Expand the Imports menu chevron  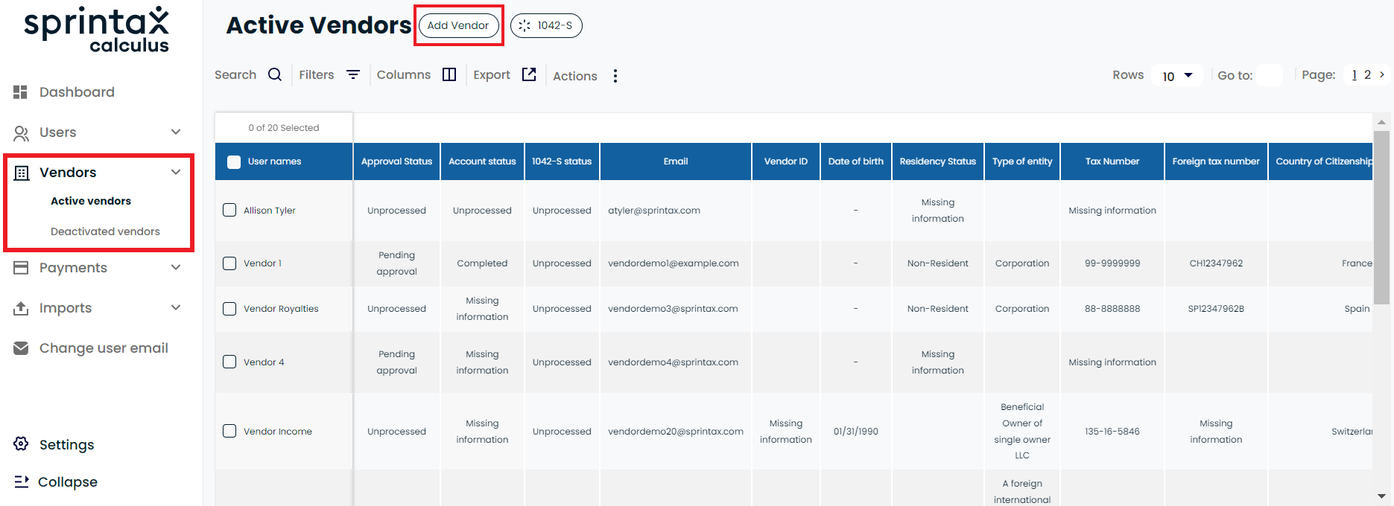[x=176, y=307]
